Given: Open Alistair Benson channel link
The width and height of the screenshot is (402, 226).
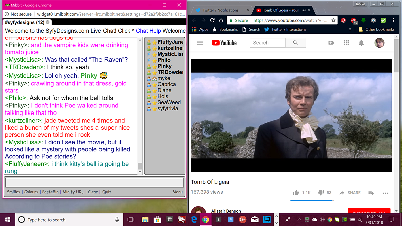Looking at the screenshot, I should point(226,211).
